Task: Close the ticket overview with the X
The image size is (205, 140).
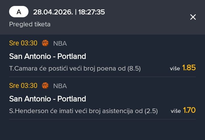Action: [193, 17]
